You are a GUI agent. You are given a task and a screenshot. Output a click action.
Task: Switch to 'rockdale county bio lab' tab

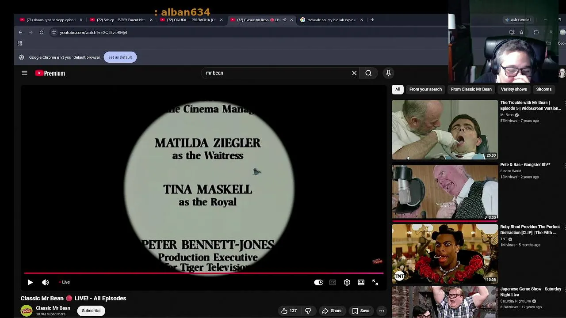pos(332,20)
